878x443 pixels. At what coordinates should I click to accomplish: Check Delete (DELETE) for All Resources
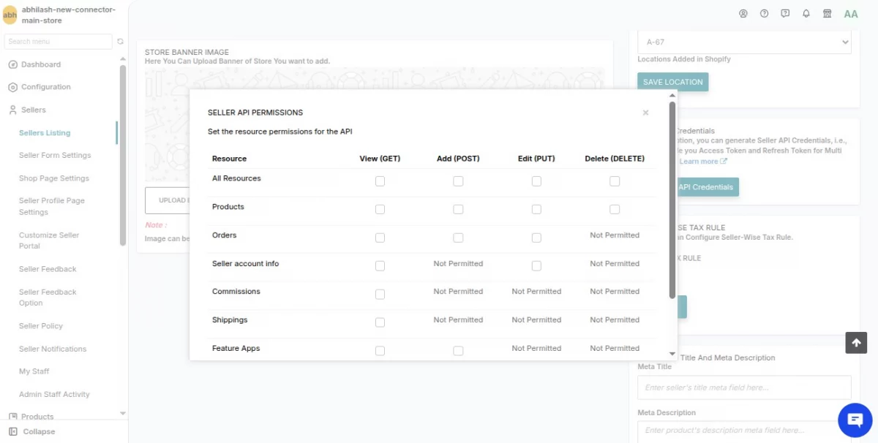point(615,181)
